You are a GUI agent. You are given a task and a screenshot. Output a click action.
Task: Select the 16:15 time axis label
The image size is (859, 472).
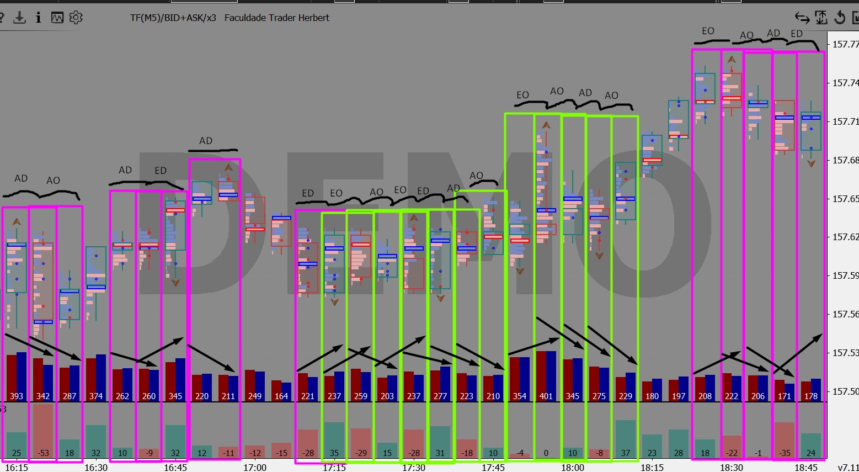point(17,467)
